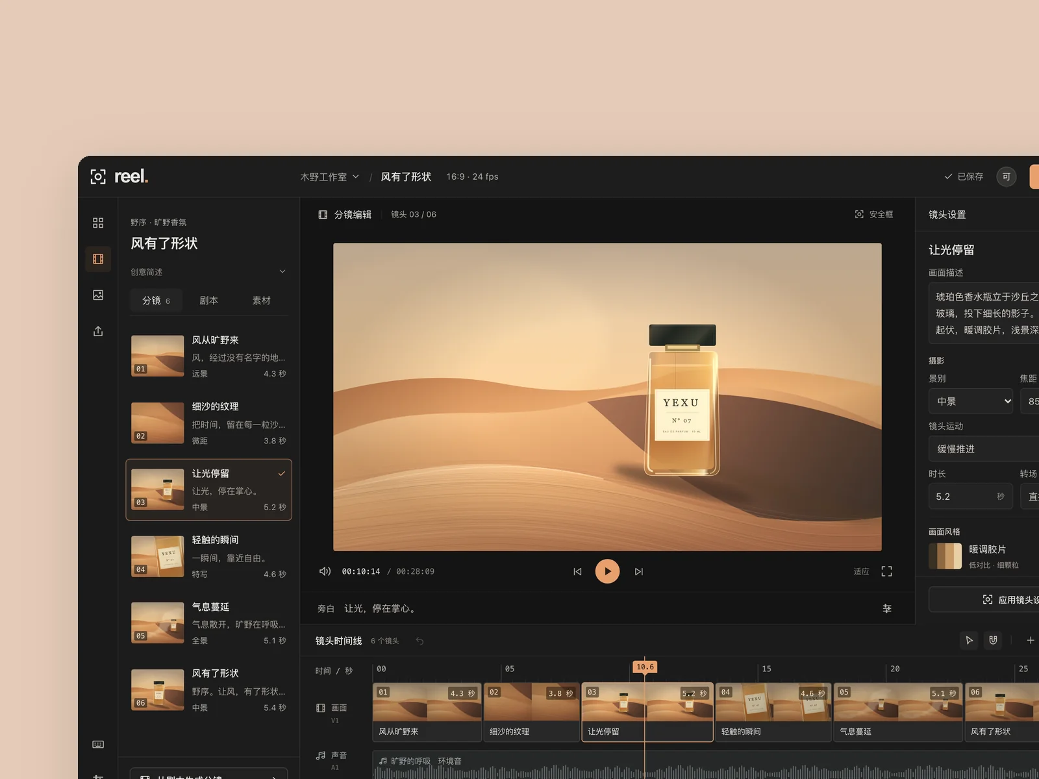Select shot 06 风有了形状 in list
The width and height of the screenshot is (1039, 779).
(x=208, y=690)
